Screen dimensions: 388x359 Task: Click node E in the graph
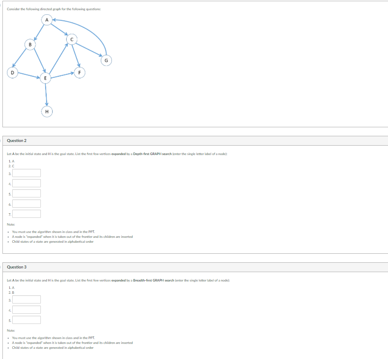tap(46, 78)
